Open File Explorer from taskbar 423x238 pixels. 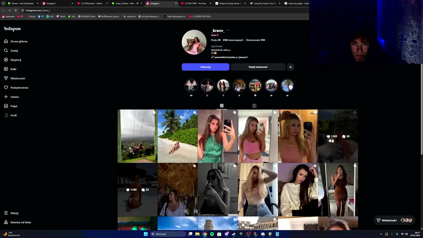[x=197, y=234]
